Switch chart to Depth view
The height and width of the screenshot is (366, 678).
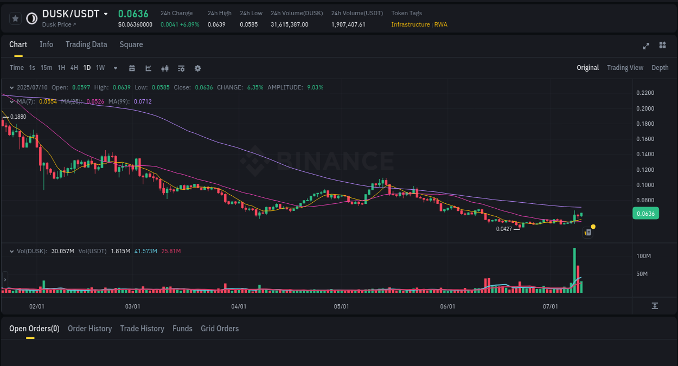click(660, 68)
